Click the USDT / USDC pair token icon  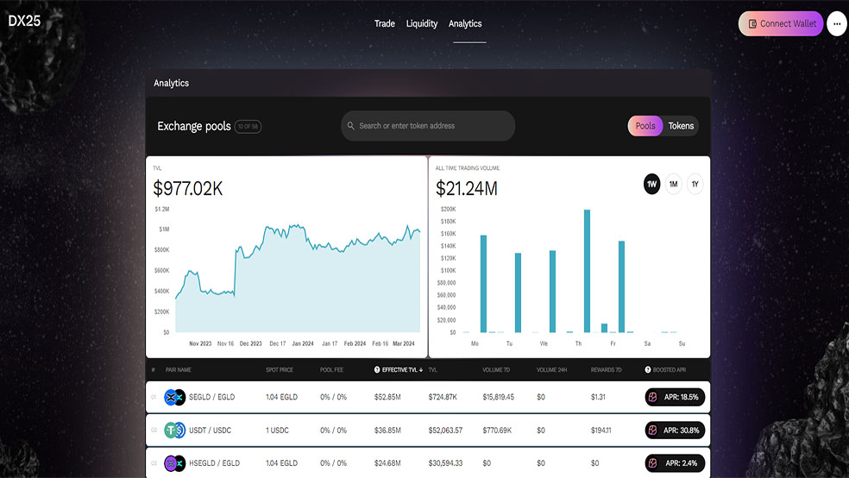pos(174,431)
